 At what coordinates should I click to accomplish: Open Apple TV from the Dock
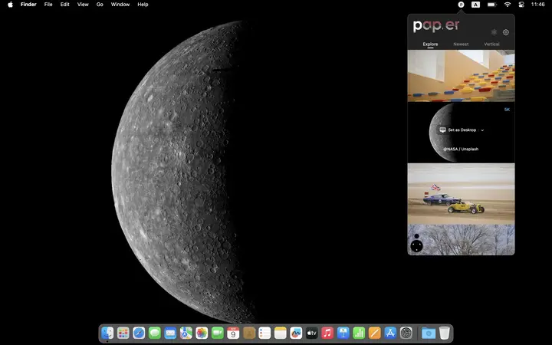tap(311, 333)
